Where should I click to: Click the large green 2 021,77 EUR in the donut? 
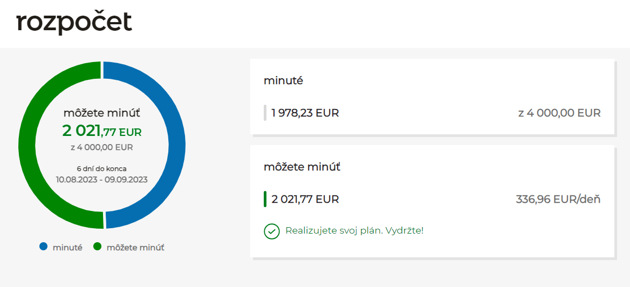pyautogui.click(x=102, y=131)
